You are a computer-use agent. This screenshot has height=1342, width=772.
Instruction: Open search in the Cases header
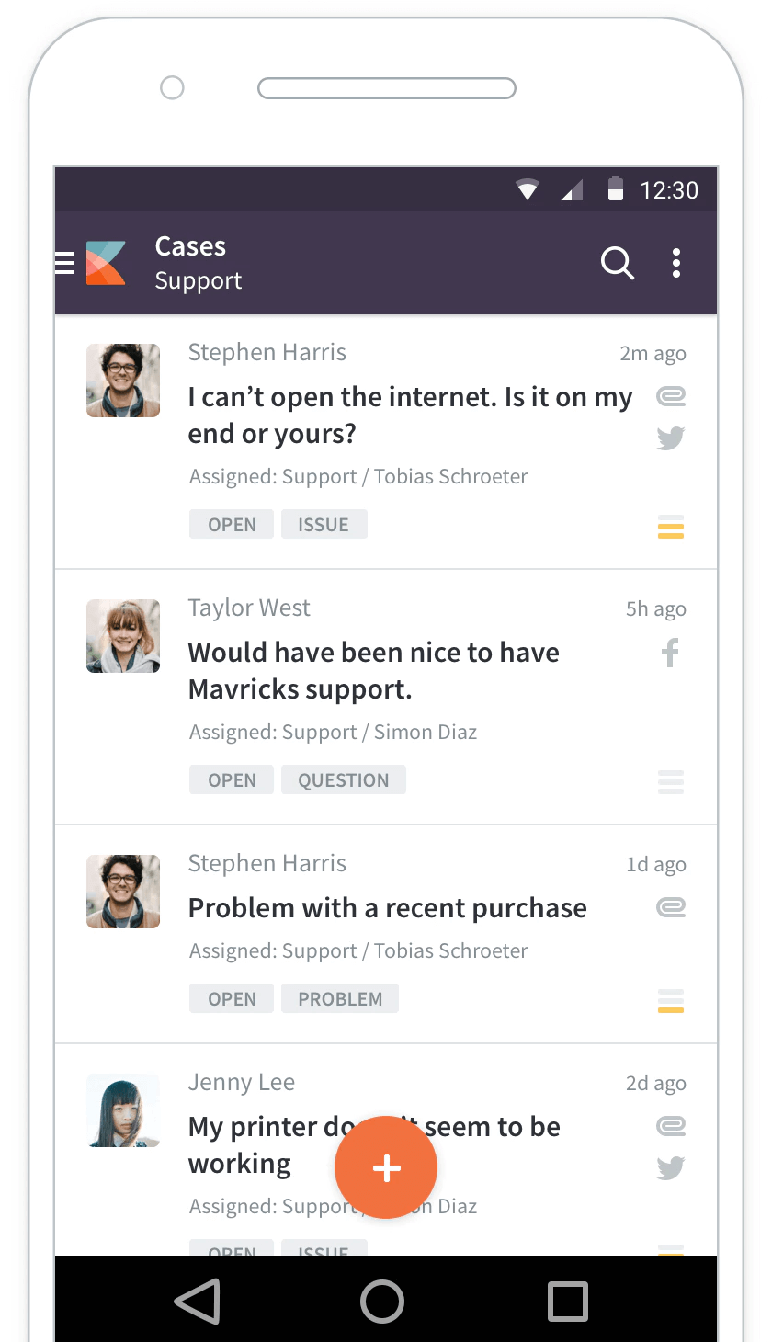617,264
